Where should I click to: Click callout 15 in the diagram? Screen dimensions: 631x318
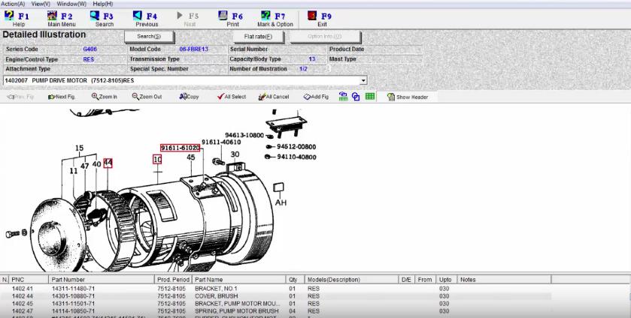tap(79, 148)
